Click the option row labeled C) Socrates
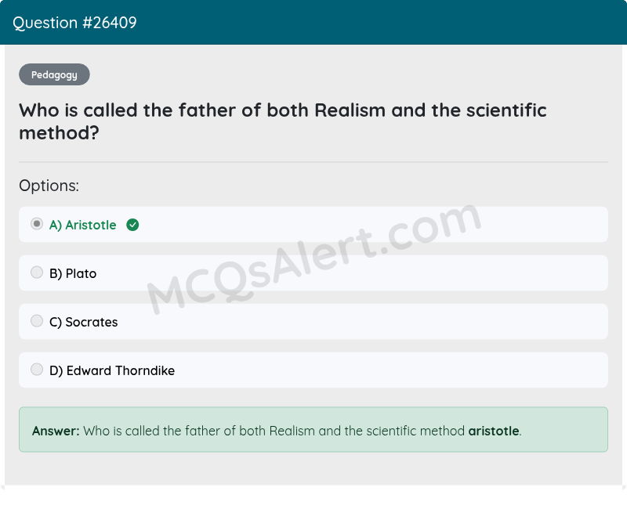627x509 pixels. pyautogui.click(x=313, y=321)
